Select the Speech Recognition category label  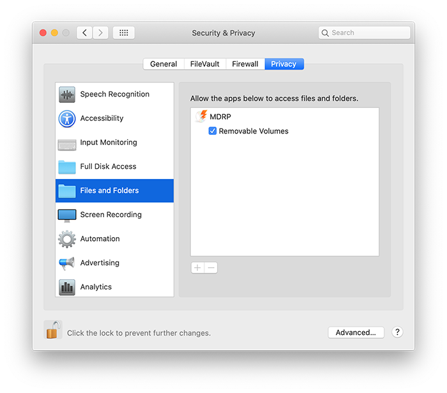[114, 94]
